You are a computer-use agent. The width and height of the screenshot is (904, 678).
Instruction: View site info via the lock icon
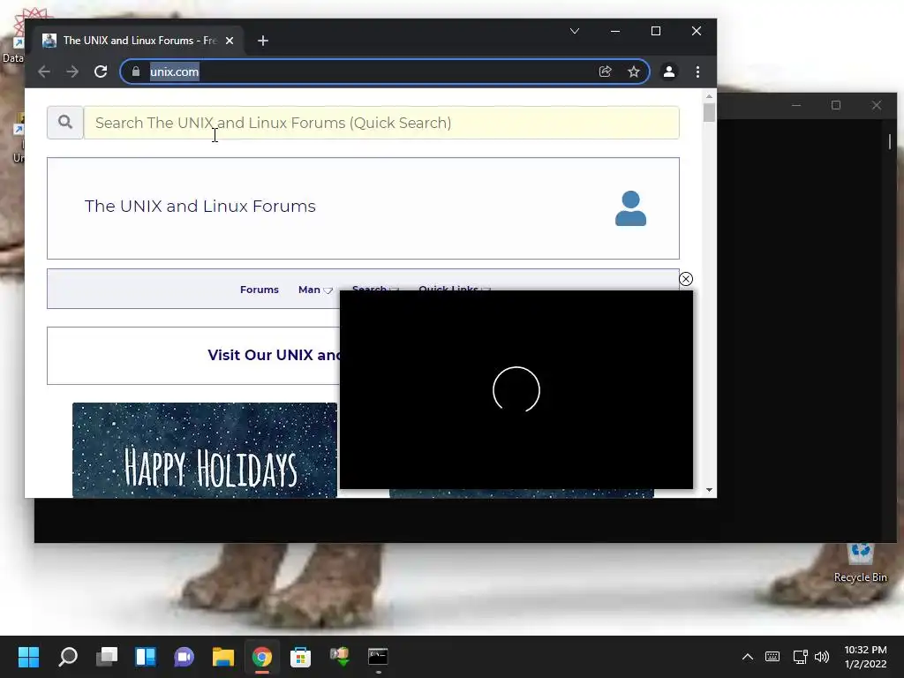pos(136,72)
